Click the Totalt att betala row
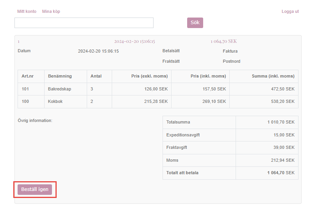 pyautogui.click(x=230, y=173)
